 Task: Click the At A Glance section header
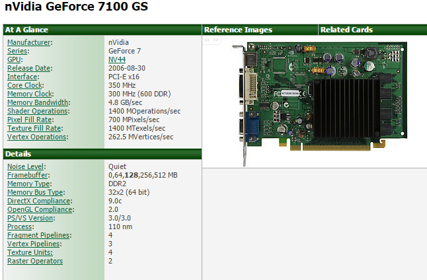tap(102, 30)
